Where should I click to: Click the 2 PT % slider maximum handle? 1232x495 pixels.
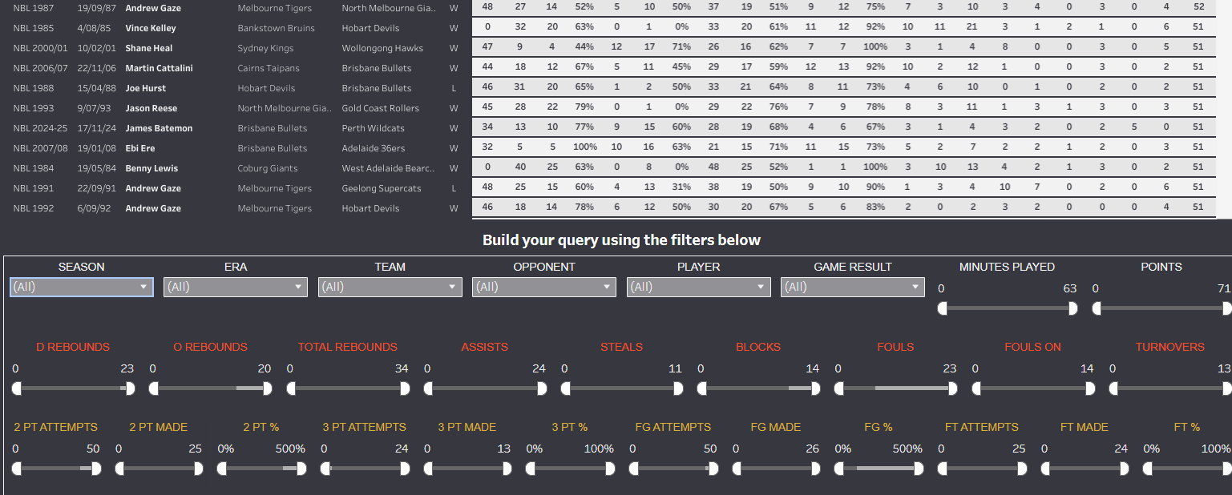click(301, 469)
